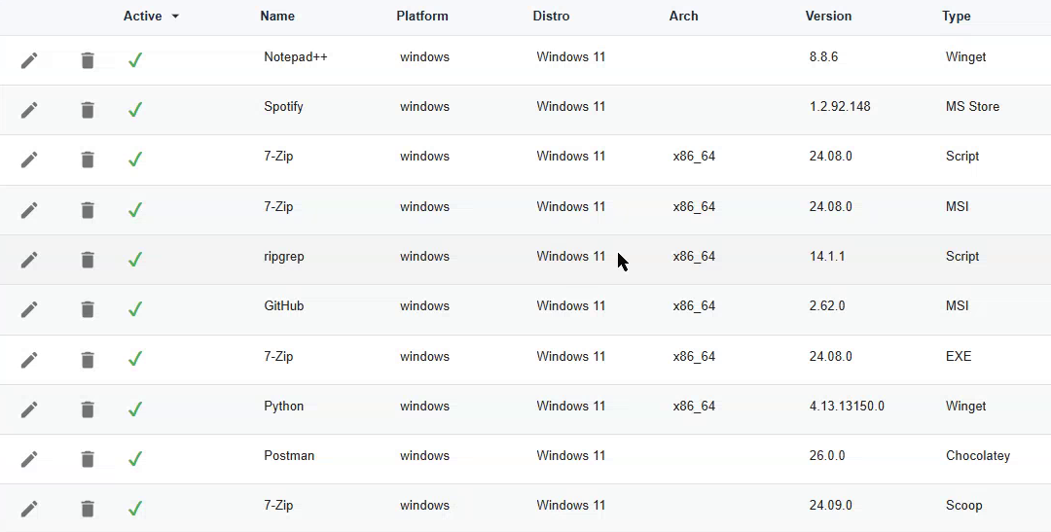Edit the 7-Zip Script type entry
1051x532 pixels.
tap(29, 160)
